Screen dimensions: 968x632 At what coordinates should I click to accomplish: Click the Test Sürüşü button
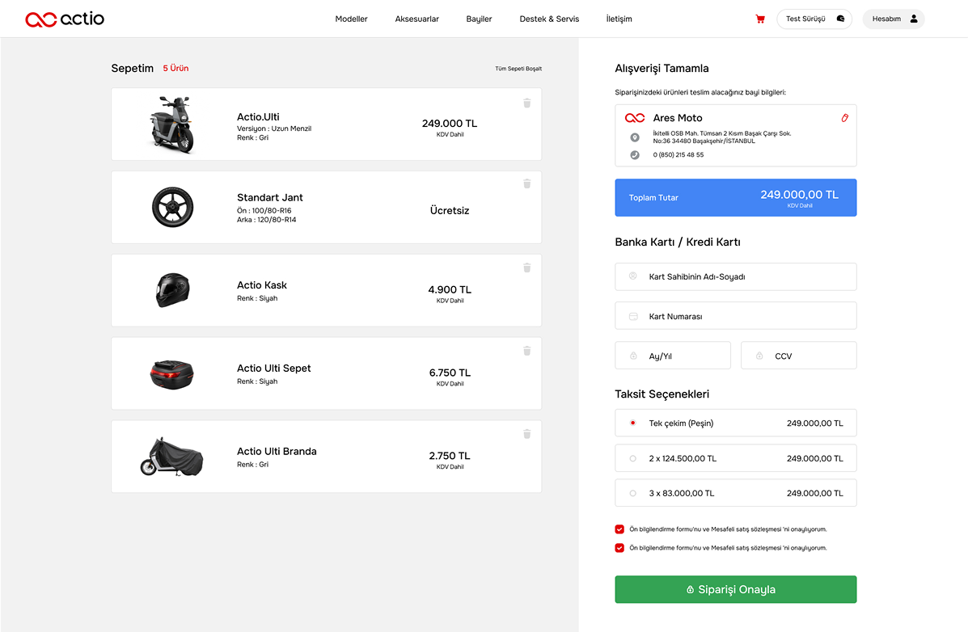[814, 19]
